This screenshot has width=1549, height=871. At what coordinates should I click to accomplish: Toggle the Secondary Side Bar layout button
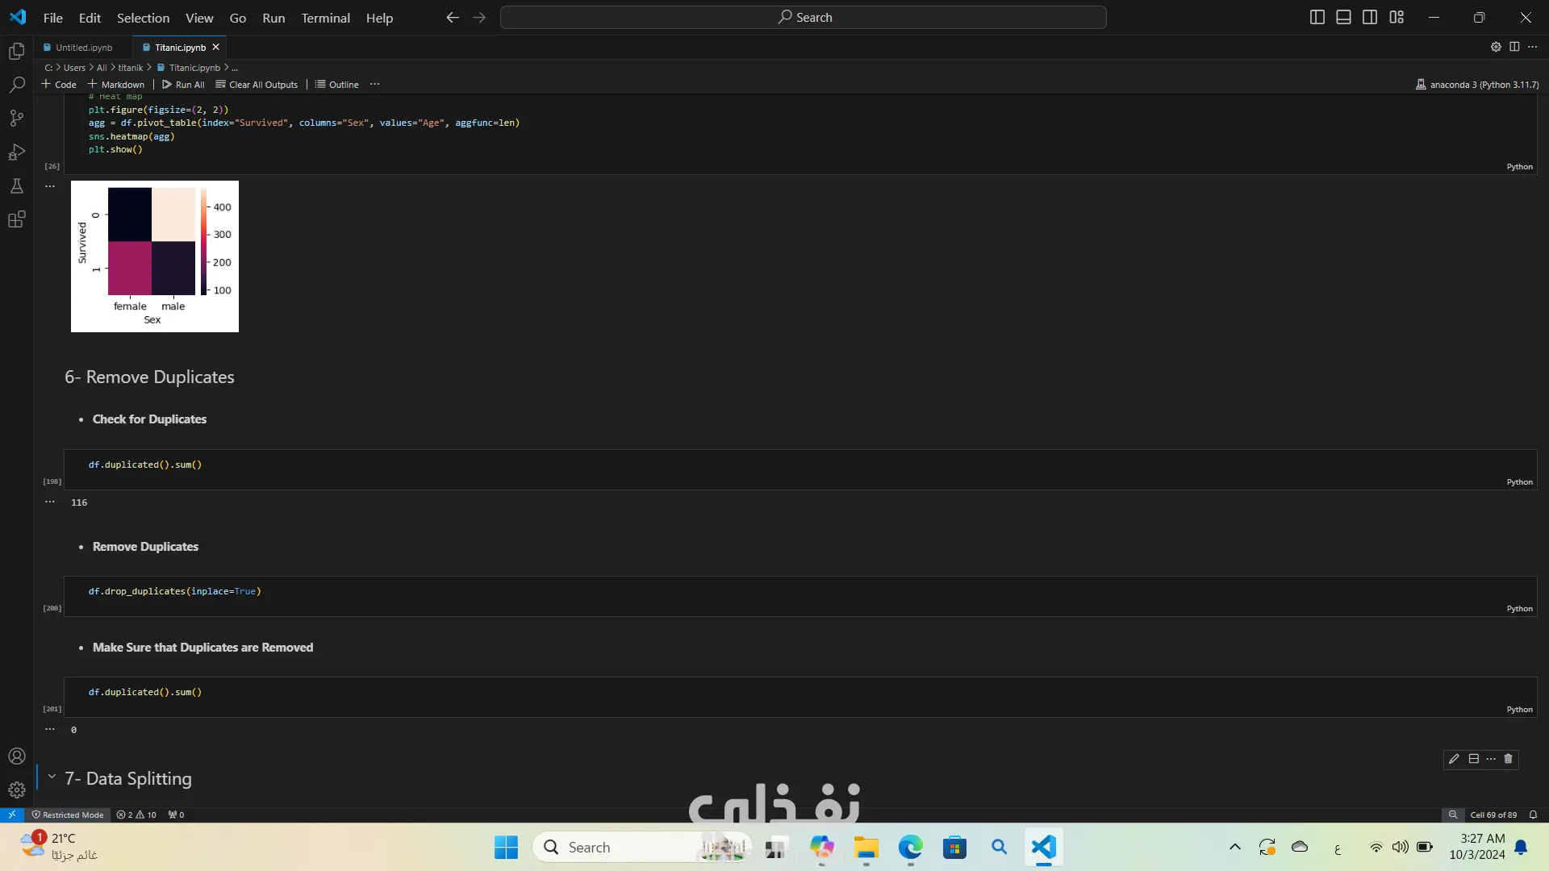tap(1370, 17)
